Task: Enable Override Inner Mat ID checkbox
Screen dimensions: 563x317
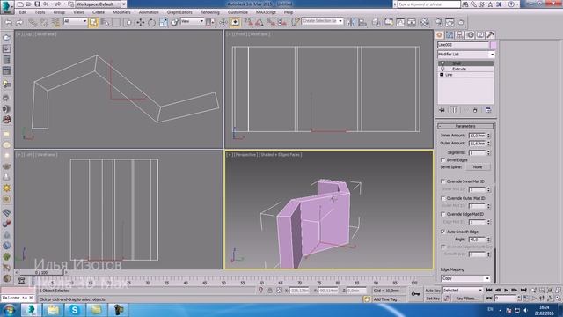Action: pyautogui.click(x=442, y=181)
